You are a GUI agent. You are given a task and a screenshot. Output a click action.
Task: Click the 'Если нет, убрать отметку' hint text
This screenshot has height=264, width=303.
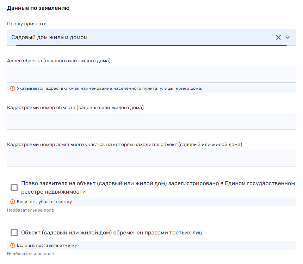(44, 202)
